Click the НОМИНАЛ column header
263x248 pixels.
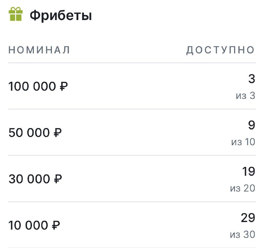tap(39, 50)
